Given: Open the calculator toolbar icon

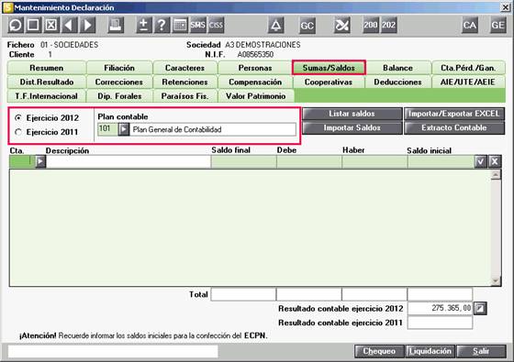Looking at the screenshot, I should [x=180, y=26].
